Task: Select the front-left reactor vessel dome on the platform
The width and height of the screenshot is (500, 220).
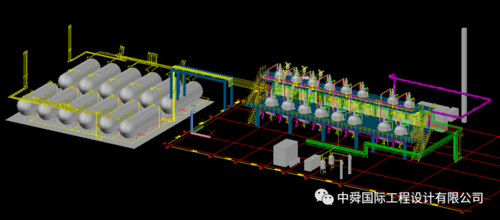Action: [272, 101]
